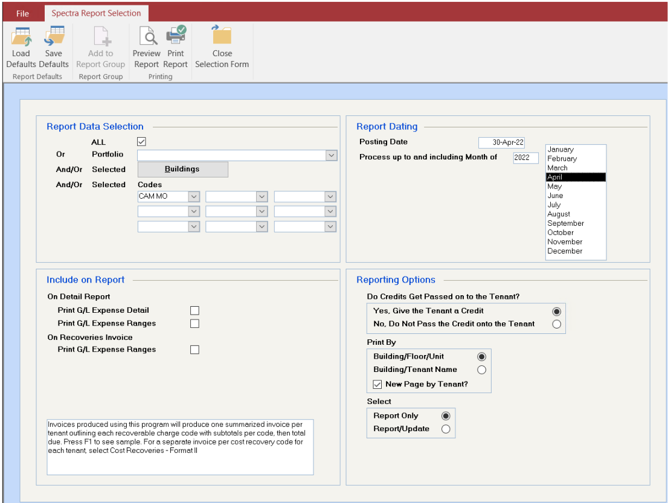Enable Print G/L Expense Detail checkbox

[x=194, y=310]
